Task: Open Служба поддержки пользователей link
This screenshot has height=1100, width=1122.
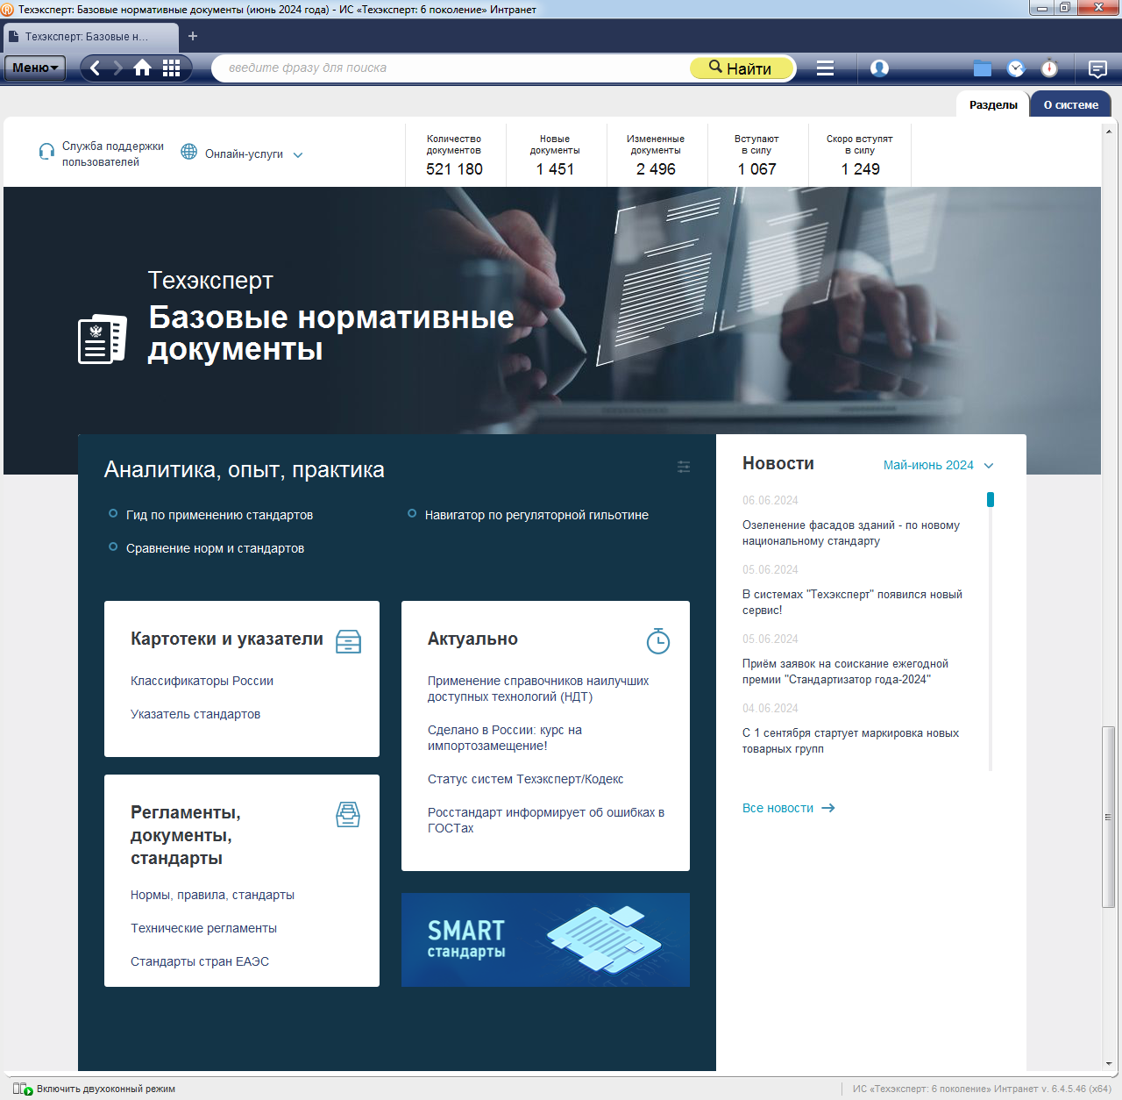Action: (112, 154)
